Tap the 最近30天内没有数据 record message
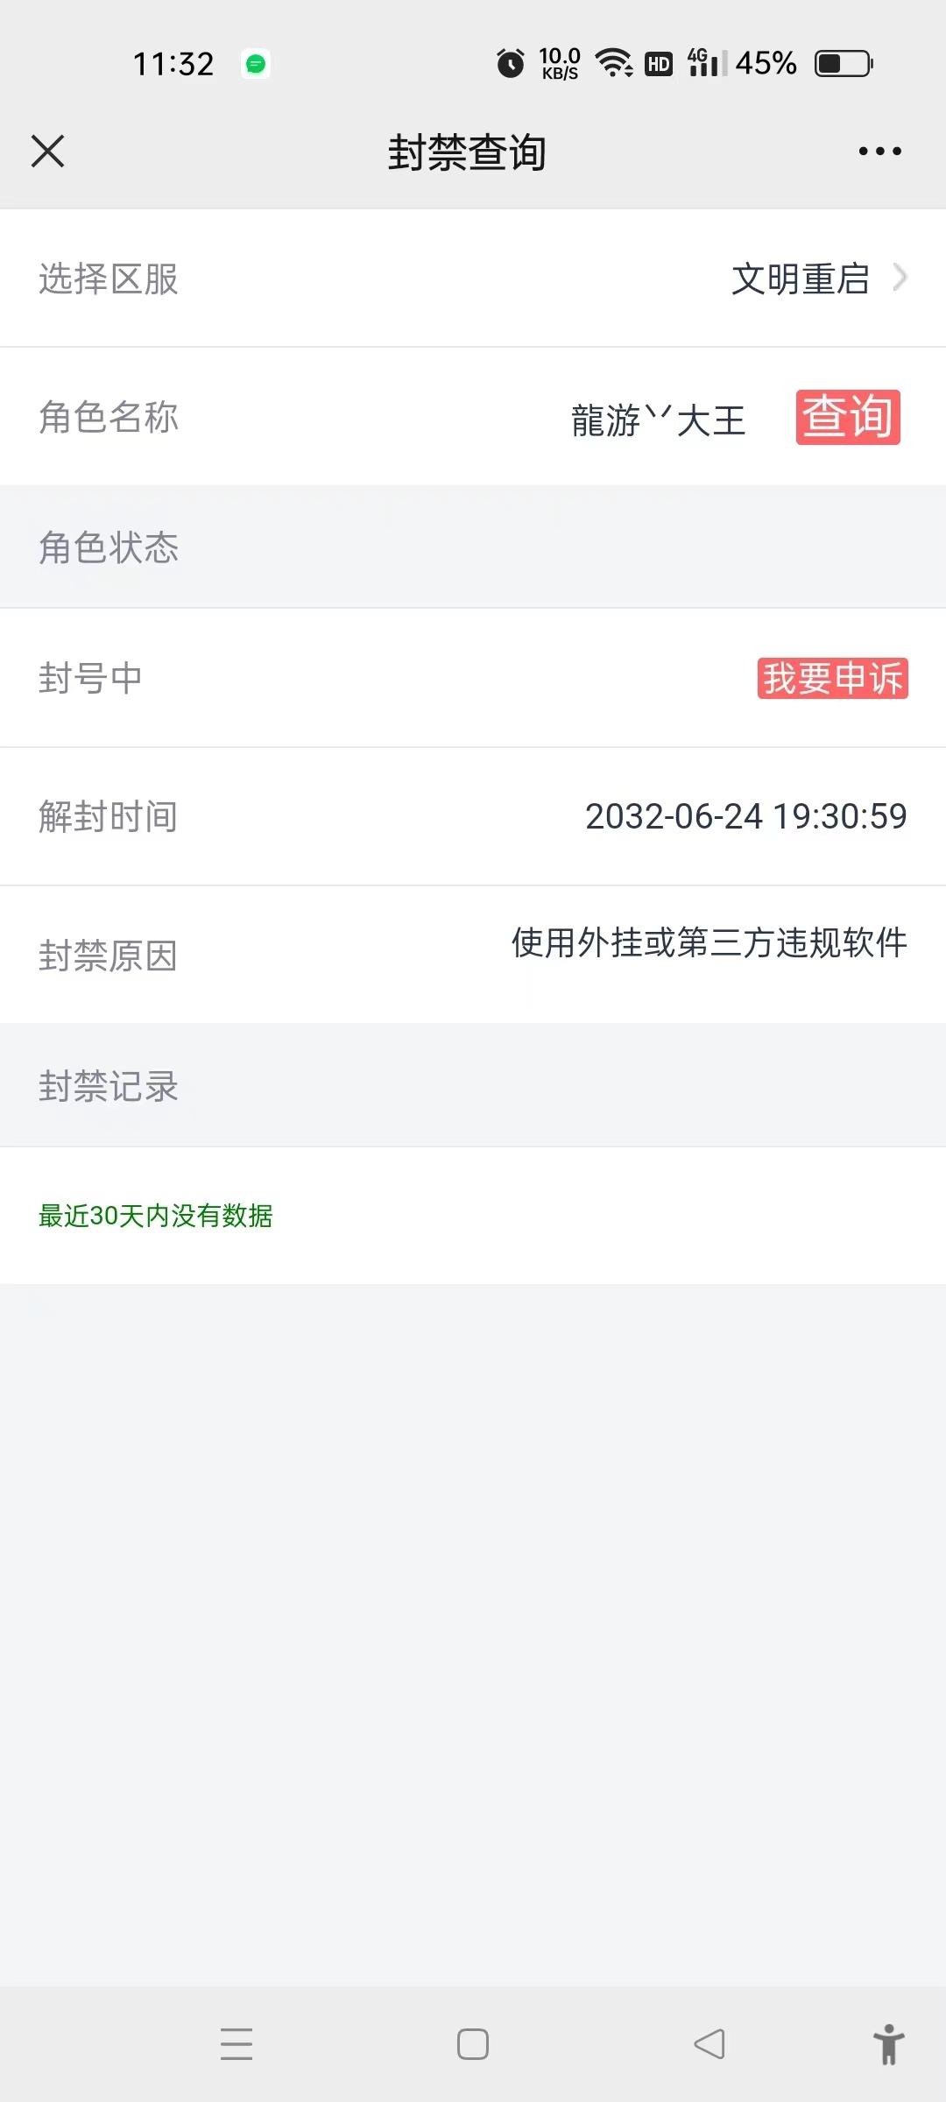Viewport: 946px width, 2102px height. point(156,1216)
